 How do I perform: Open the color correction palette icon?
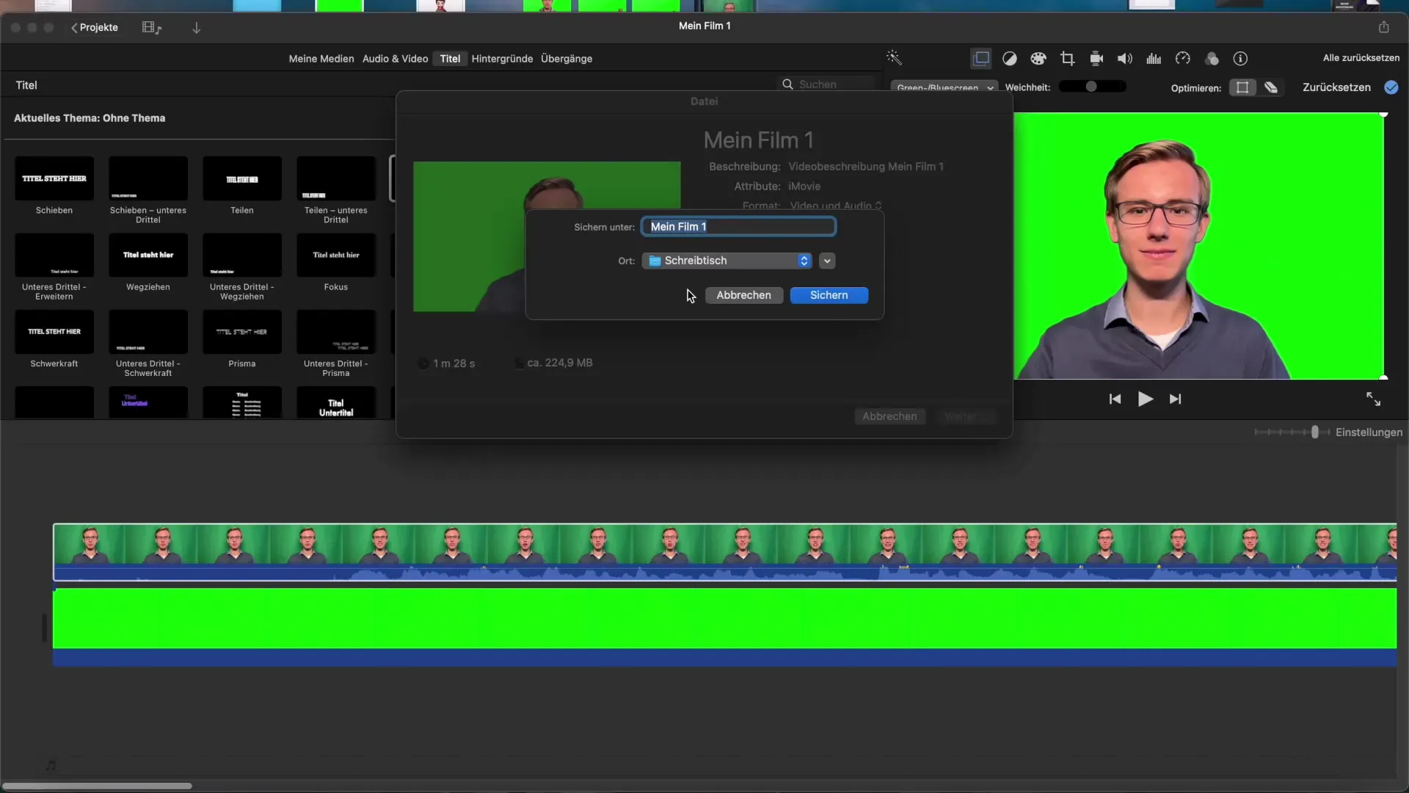[1038, 59]
